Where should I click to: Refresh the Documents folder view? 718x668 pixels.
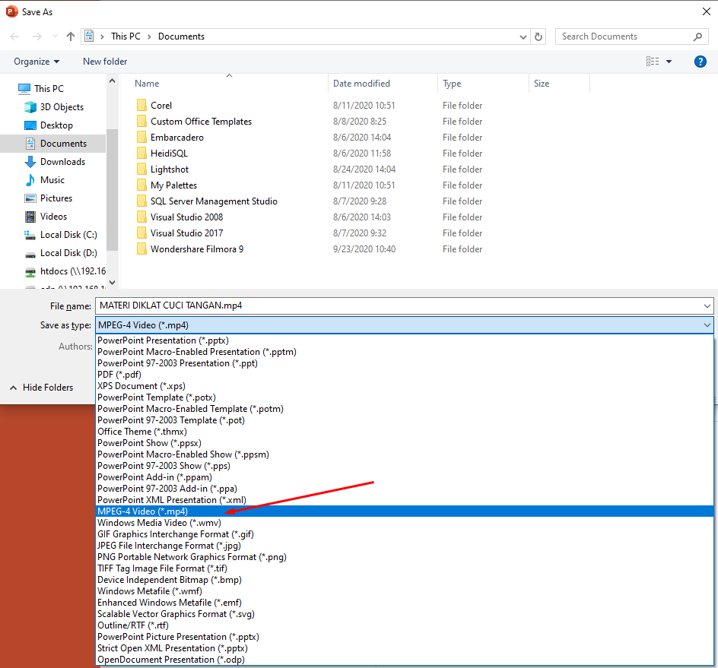pyautogui.click(x=538, y=36)
